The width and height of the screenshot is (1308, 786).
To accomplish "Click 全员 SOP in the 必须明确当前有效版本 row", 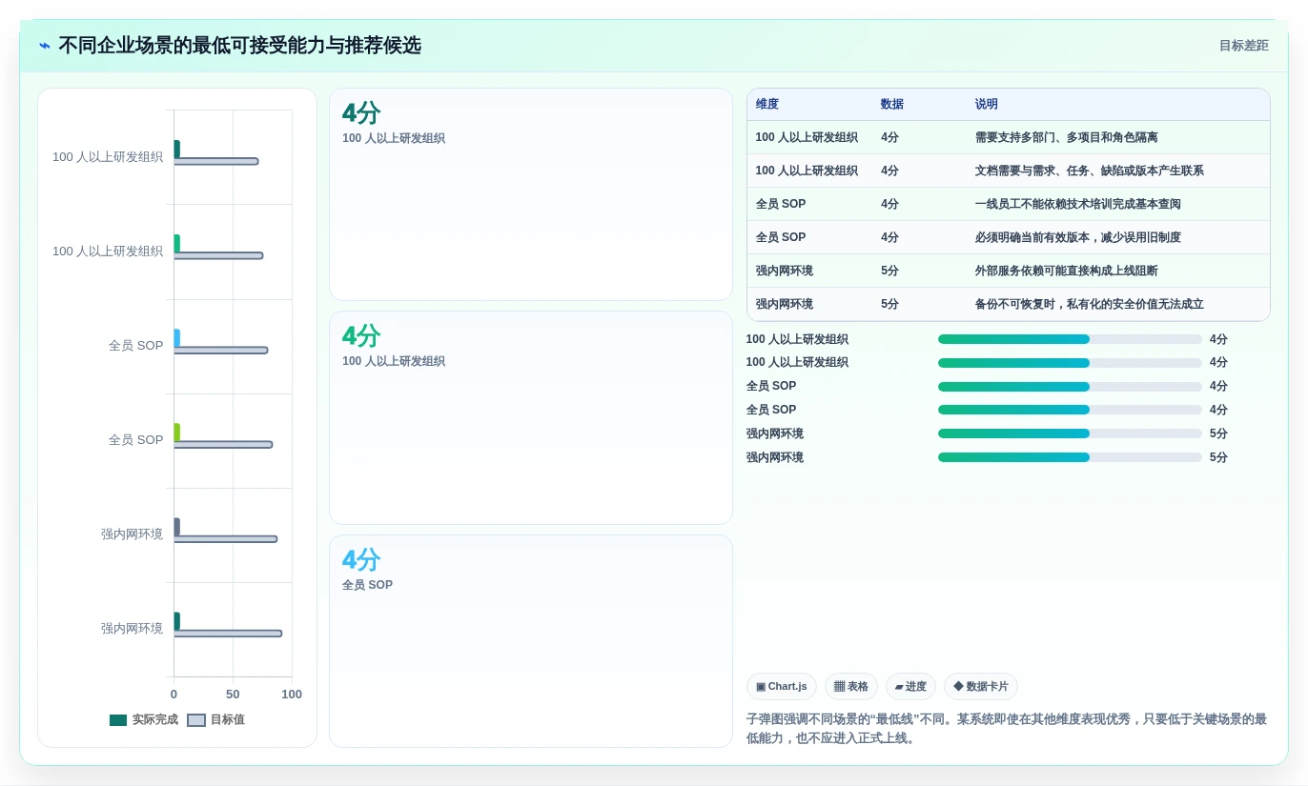I will (781, 238).
